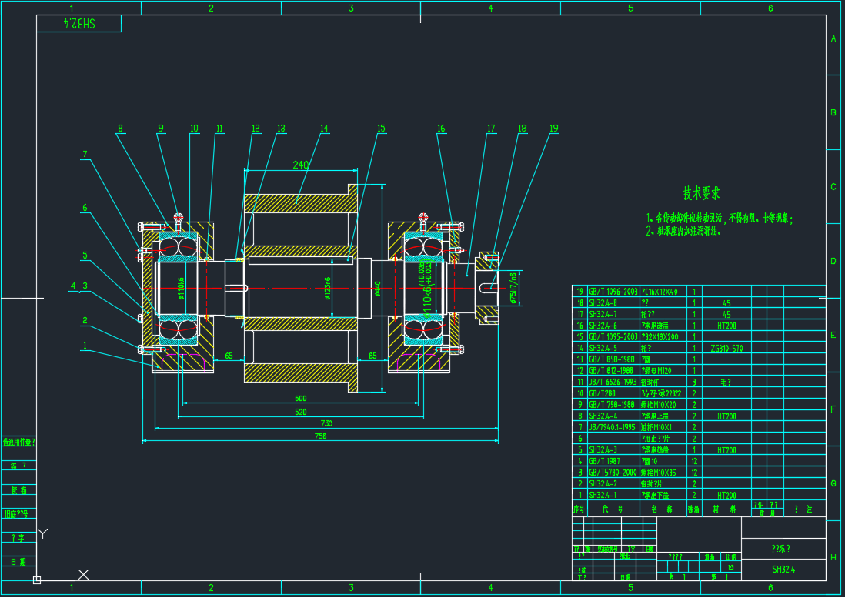Select parts list cell GB/T5780-2000

point(613,473)
